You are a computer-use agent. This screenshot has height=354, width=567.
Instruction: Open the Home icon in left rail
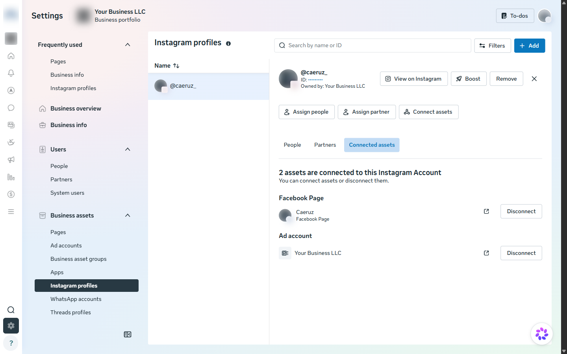coord(11,56)
